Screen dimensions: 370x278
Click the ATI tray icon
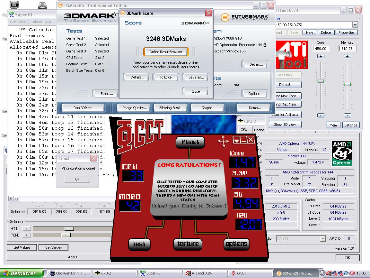352,273
